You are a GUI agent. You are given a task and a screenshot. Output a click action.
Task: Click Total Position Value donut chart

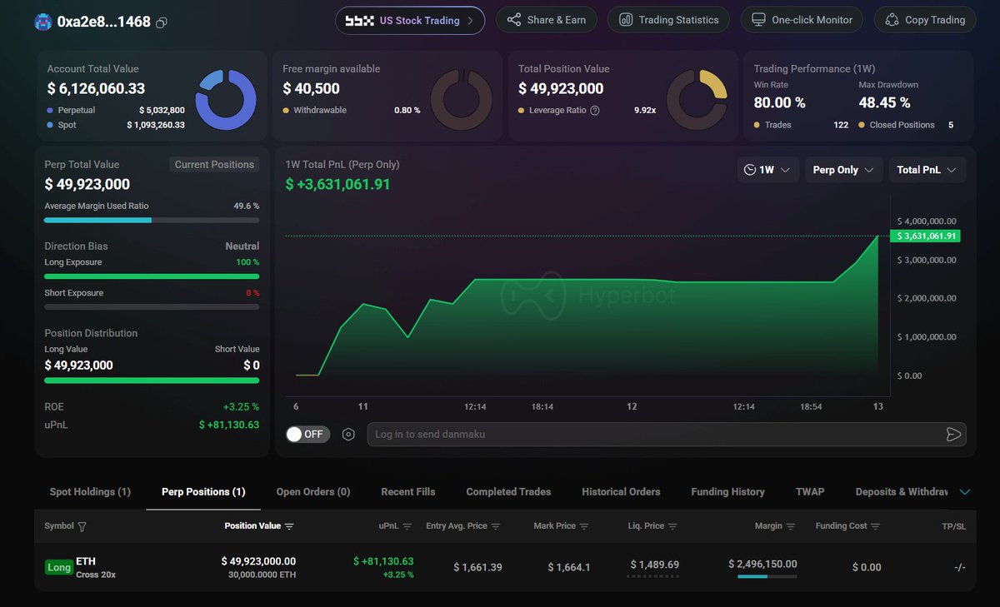click(697, 100)
